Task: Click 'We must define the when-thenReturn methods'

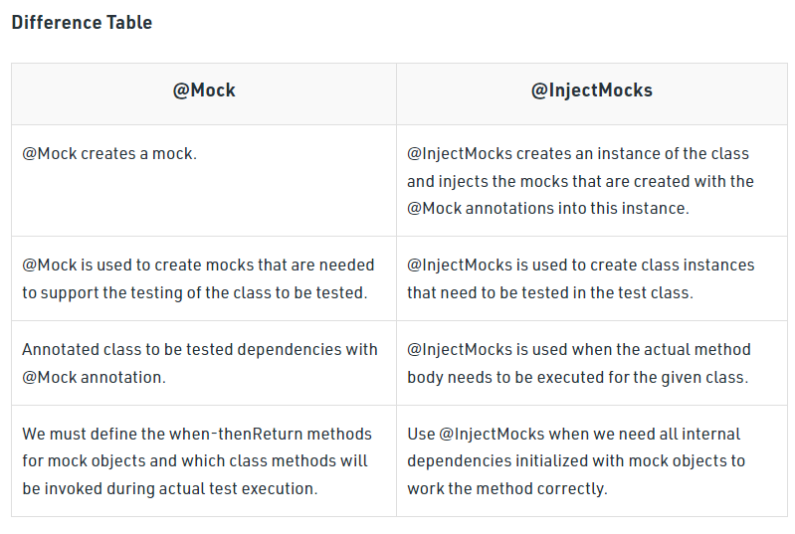Action: [197, 435]
